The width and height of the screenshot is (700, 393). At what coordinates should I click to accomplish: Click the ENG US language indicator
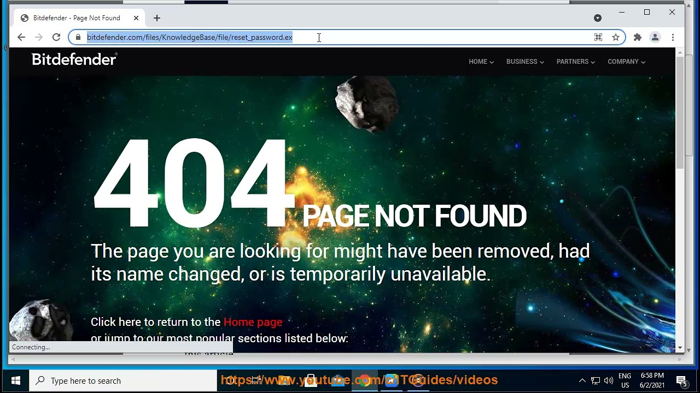[625, 380]
